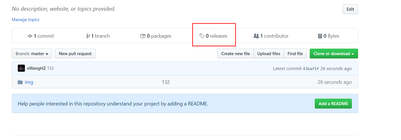Viewport: 401px width, 140px height.
Task: Click the commit history icon
Action: pos(30,36)
